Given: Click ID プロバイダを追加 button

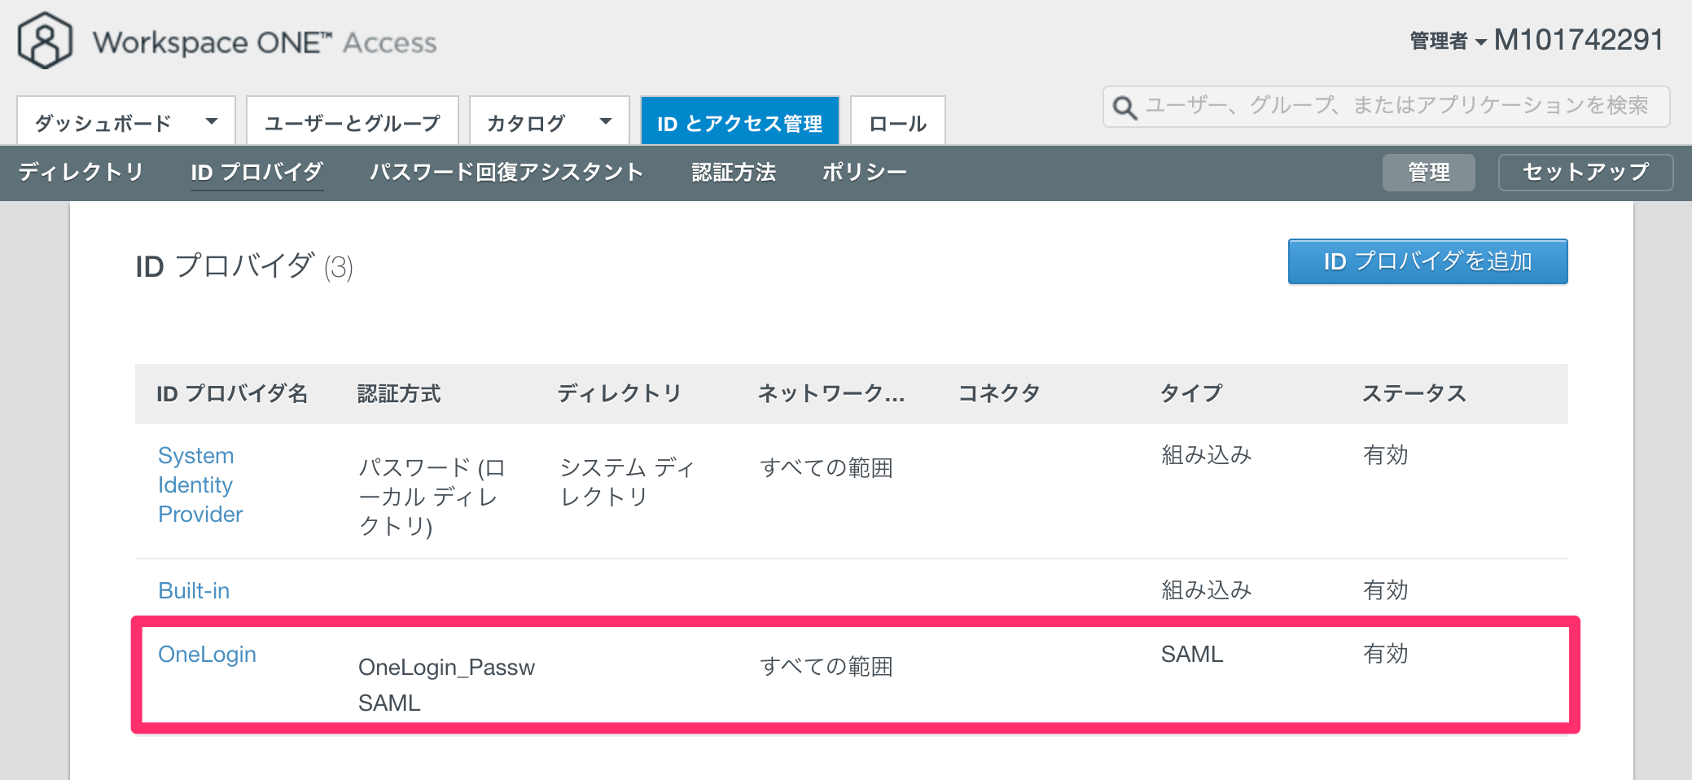Looking at the screenshot, I should (x=1427, y=261).
